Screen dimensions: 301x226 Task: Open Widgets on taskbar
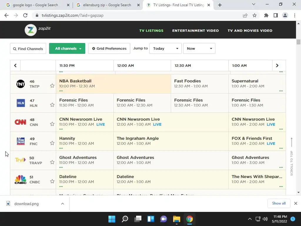[151, 219]
